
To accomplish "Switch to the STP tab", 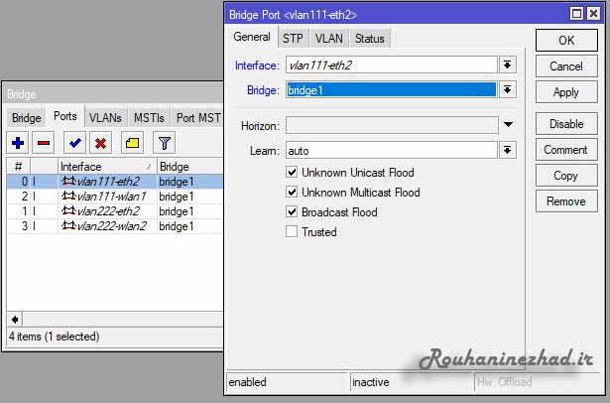I will point(293,39).
